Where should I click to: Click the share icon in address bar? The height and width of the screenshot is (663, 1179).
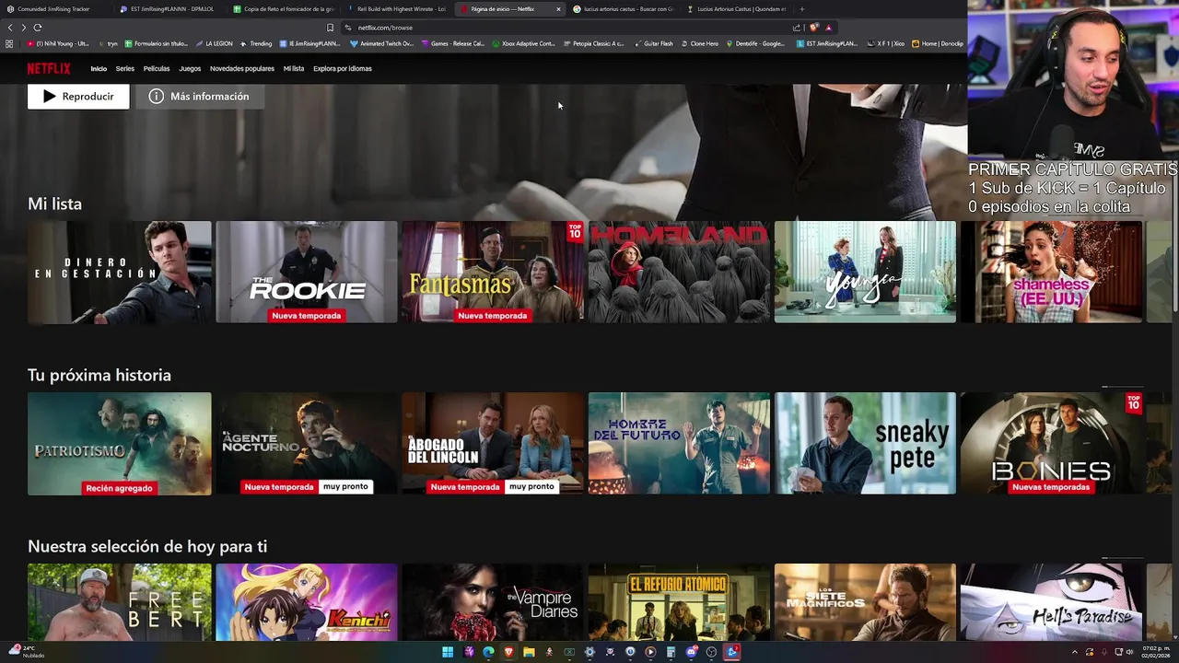(x=797, y=28)
